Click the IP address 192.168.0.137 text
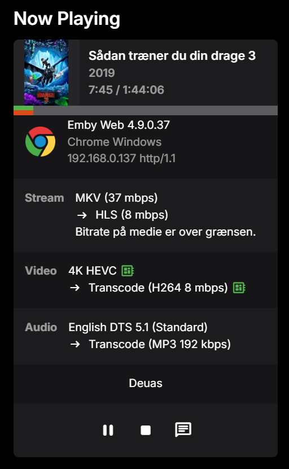This screenshot has height=469, width=289. pos(102,158)
